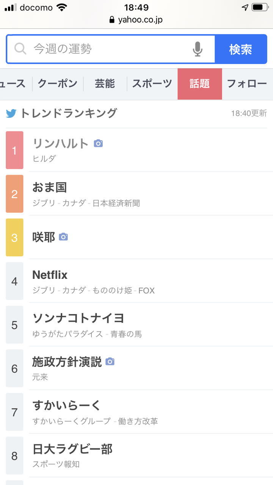
Task: Open the クーポン tab
Action: (58, 84)
